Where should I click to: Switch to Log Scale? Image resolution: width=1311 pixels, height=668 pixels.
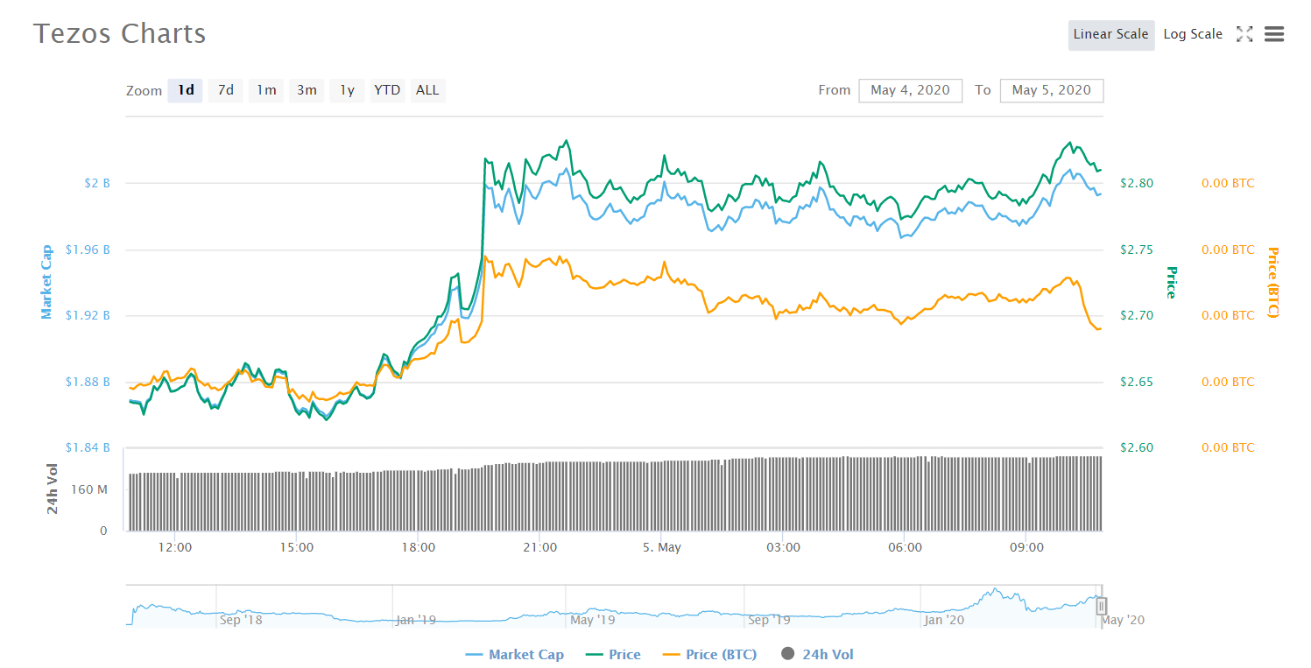point(1193,34)
